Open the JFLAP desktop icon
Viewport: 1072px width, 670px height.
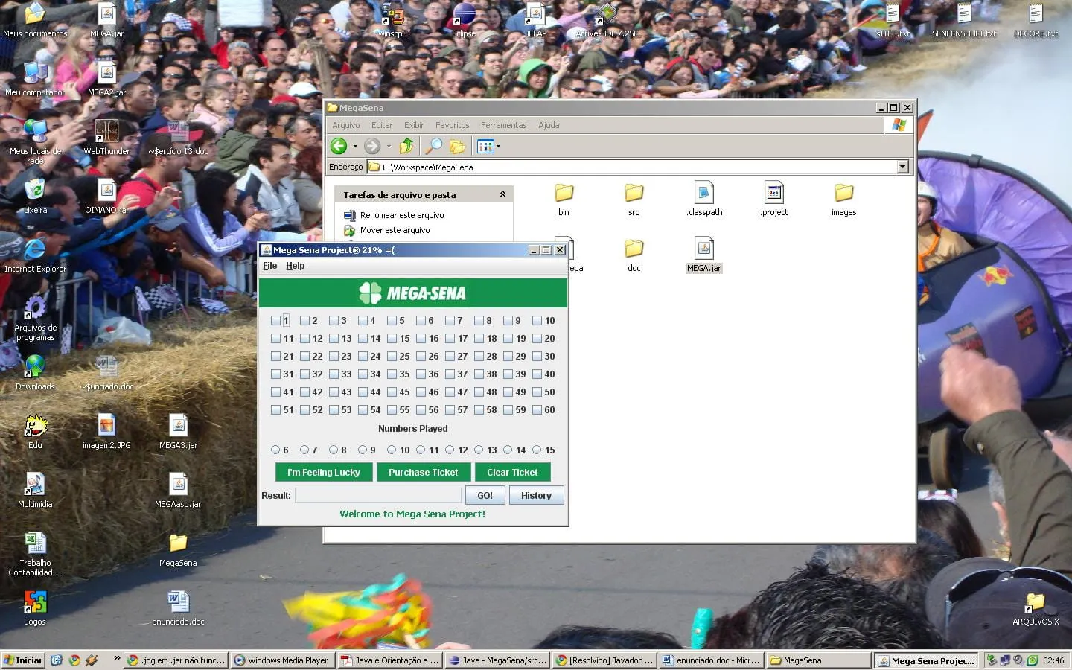coord(536,21)
